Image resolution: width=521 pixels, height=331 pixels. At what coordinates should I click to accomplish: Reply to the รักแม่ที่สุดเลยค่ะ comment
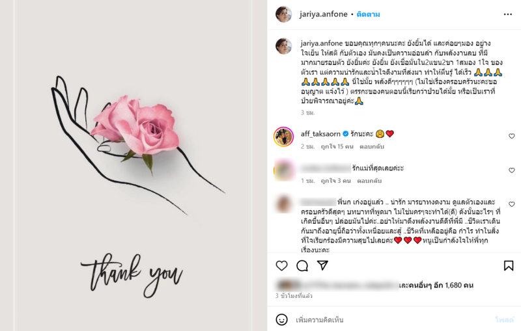369,181
